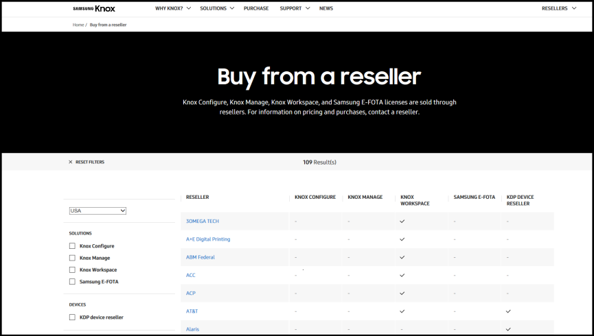Screen dimensions: 594x336
Task: Click Knox Workspace checkmark in AT&T row
Action: tap(402, 311)
